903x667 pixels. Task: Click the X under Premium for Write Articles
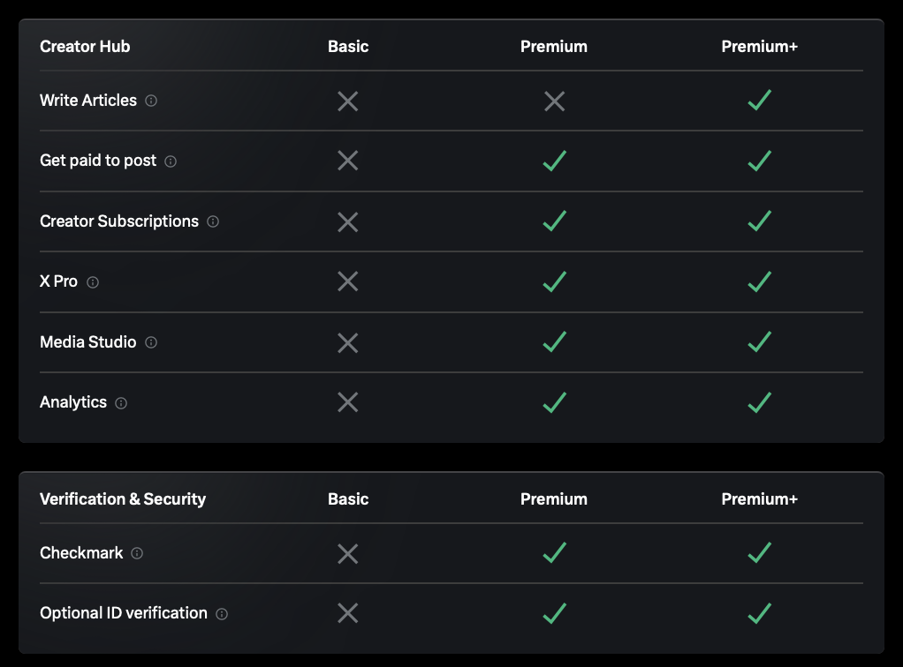pyautogui.click(x=554, y=101)
